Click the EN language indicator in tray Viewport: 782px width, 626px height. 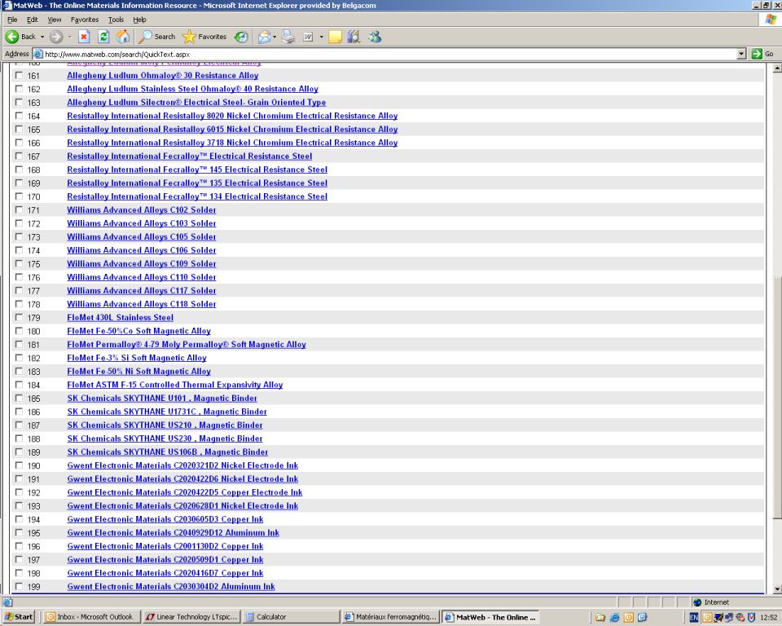pos(693,618)
